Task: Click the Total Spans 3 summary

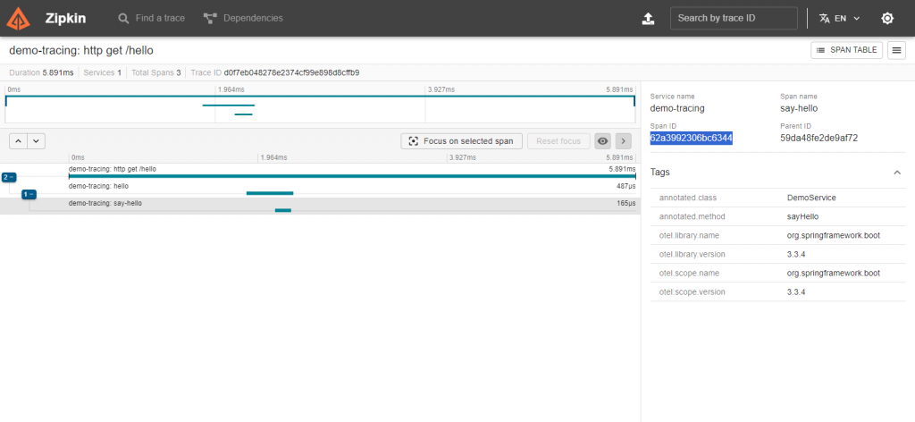Action: tap(155, 73)
